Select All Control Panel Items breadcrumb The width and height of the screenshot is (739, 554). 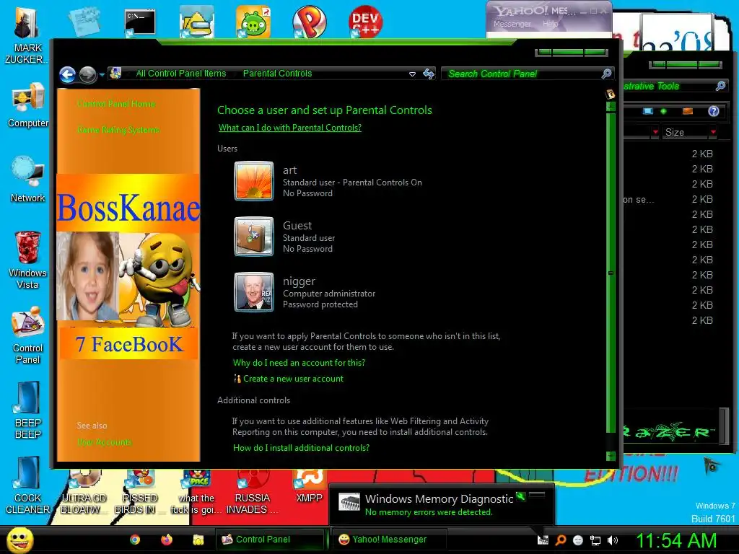181,74
